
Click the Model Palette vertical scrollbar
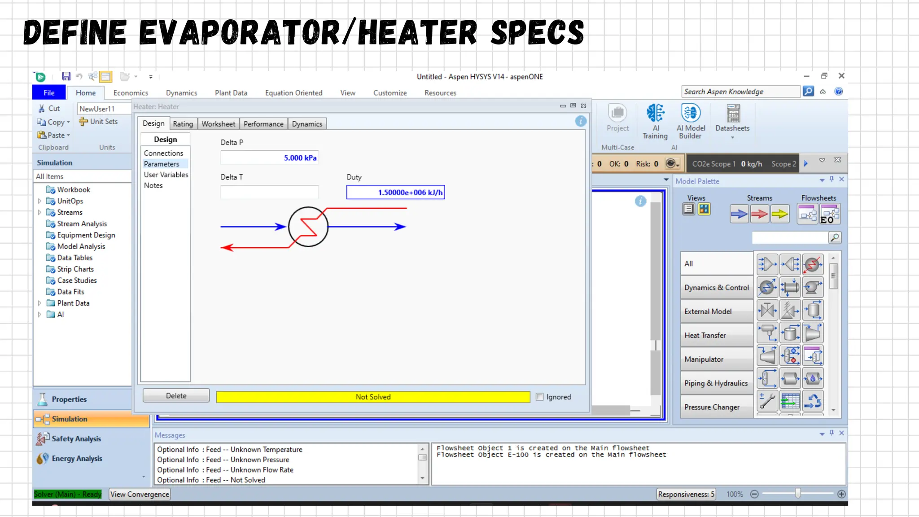coord(833,334)
